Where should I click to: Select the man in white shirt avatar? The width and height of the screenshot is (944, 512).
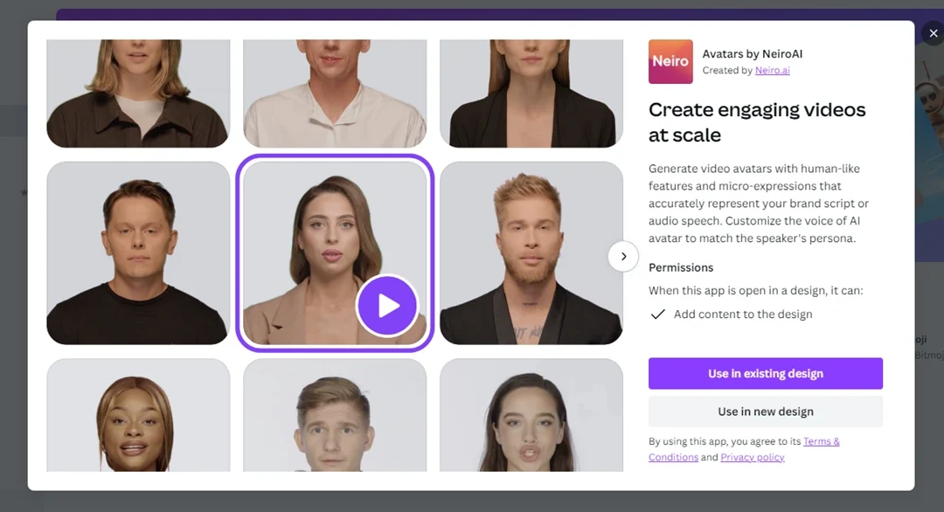click(335, 93)
